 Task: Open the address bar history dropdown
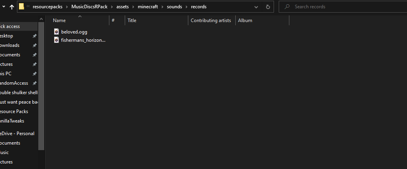tap(257, 7)
